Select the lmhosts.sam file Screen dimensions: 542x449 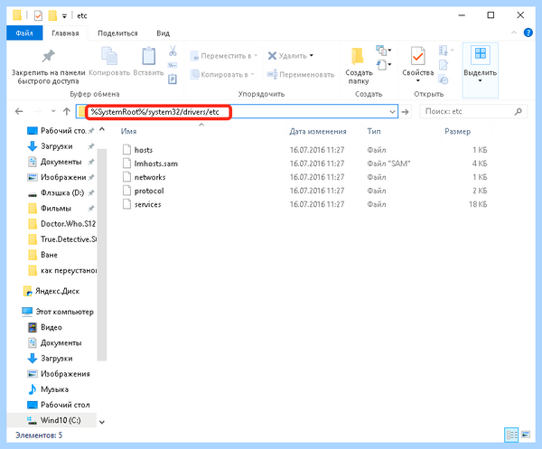(x=156, y=164)
